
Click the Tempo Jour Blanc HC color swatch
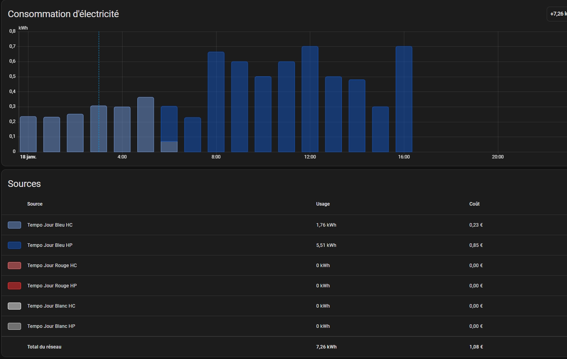click(14, 306)
